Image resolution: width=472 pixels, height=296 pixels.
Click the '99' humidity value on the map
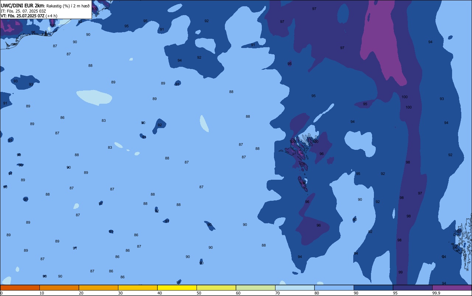pos(400,272)
